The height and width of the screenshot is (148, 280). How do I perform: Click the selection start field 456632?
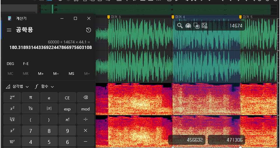point(187,140)
